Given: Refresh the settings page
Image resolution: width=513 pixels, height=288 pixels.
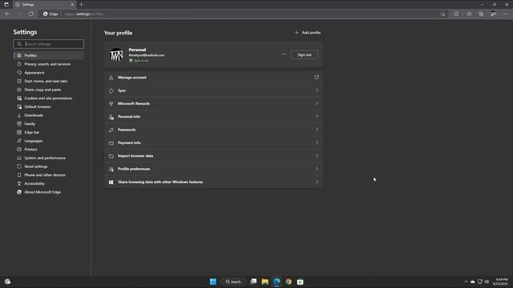Looking at the screenshot, I should click(x=30, y=14).
